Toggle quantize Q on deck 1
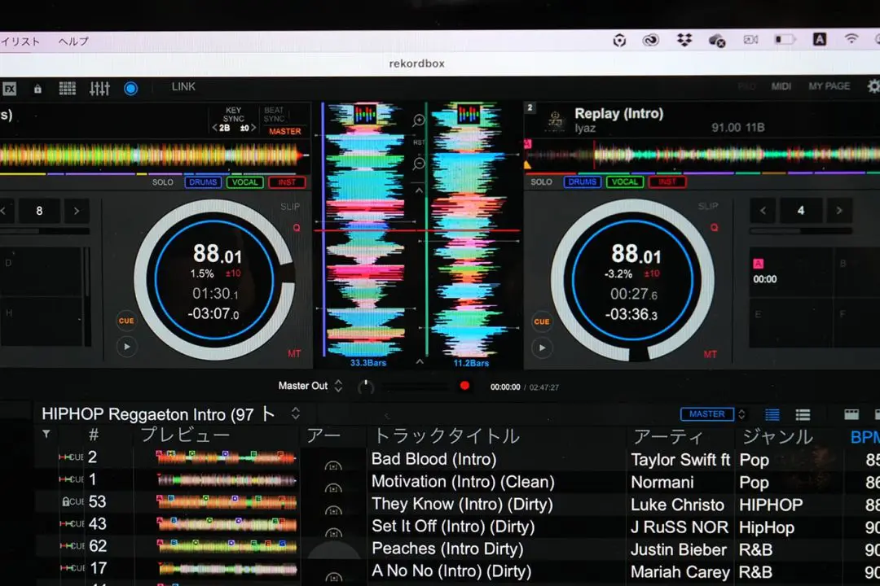Viewport: 880px width, 586px height. pyautogui.click(x=297, y=228)
